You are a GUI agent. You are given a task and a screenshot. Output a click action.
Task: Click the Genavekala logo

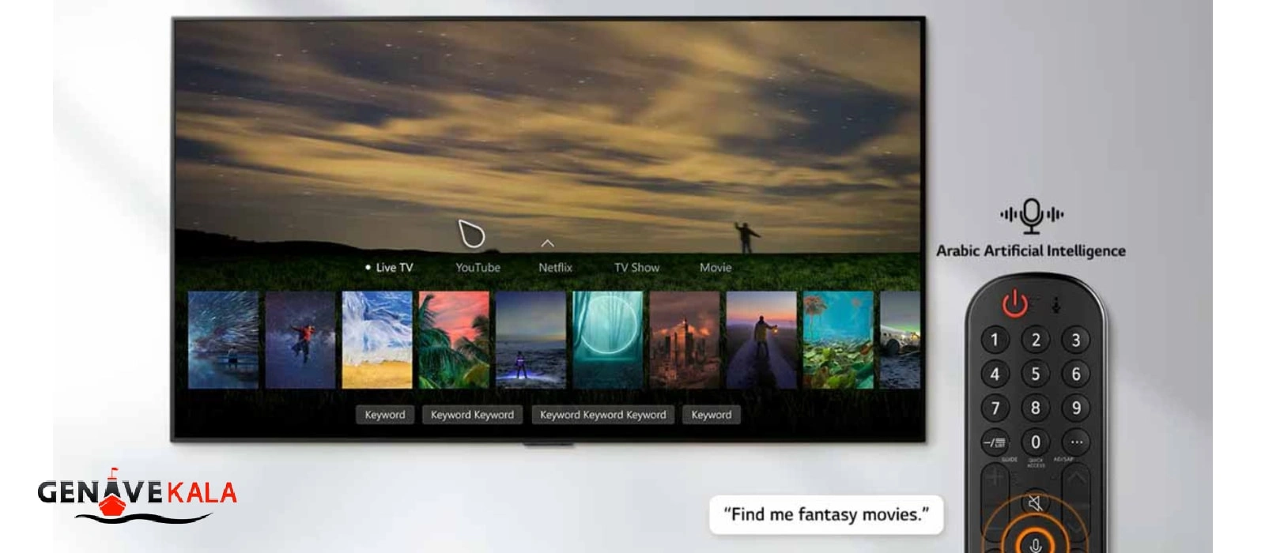click(x=137, y=495)
